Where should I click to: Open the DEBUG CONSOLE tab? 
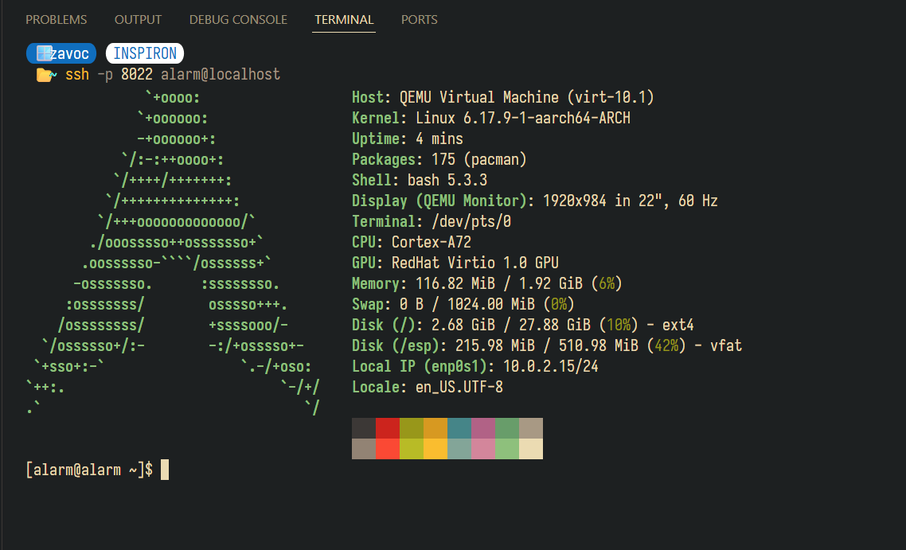(238, 19)
